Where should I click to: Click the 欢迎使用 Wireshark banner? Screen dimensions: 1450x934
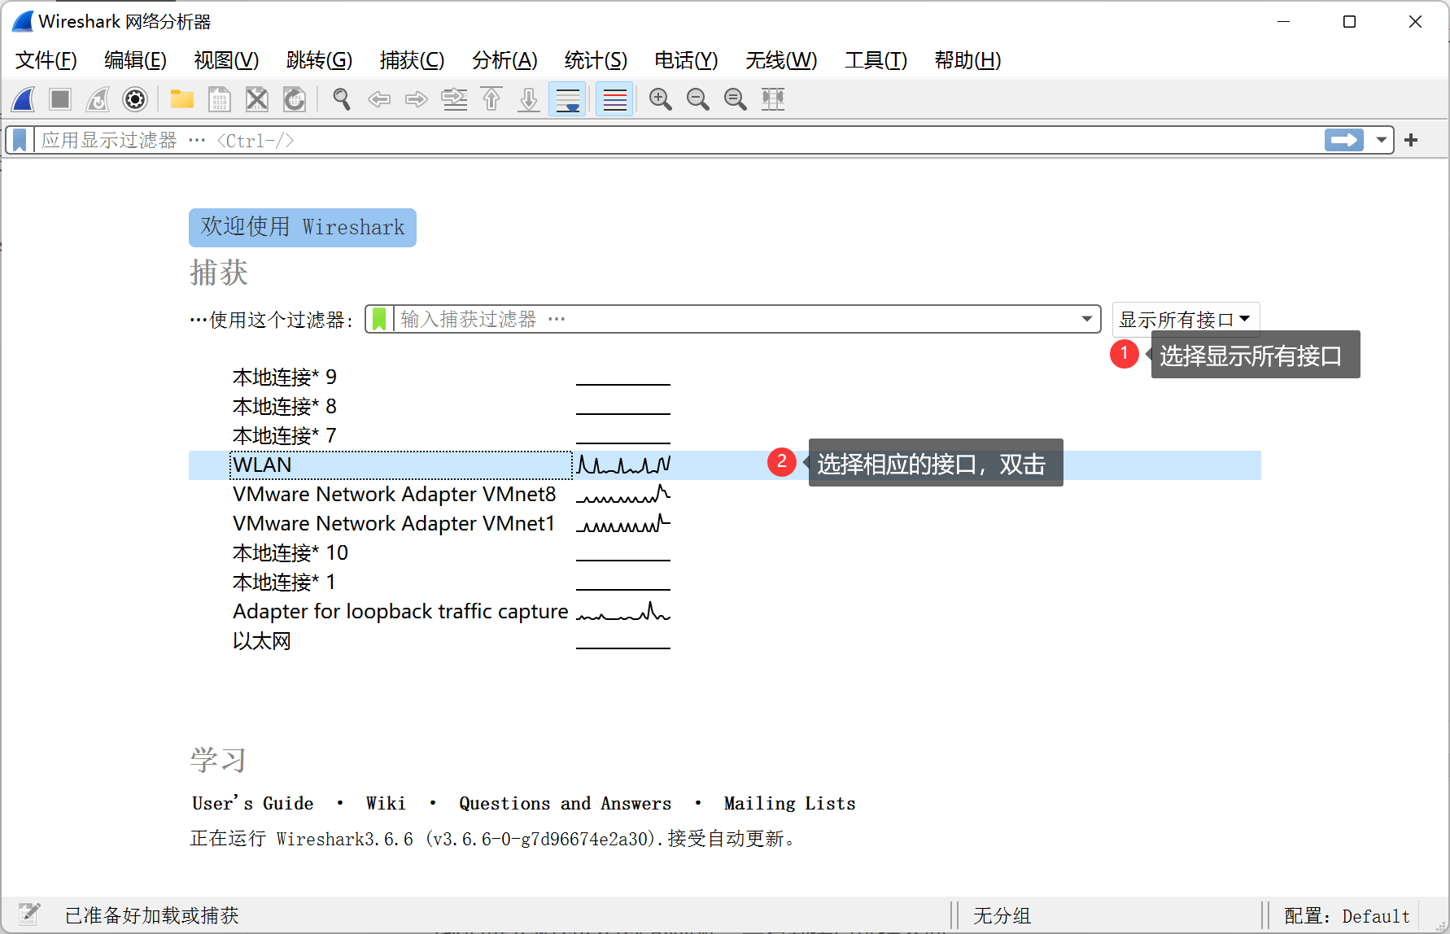click(x=303, y=227)
